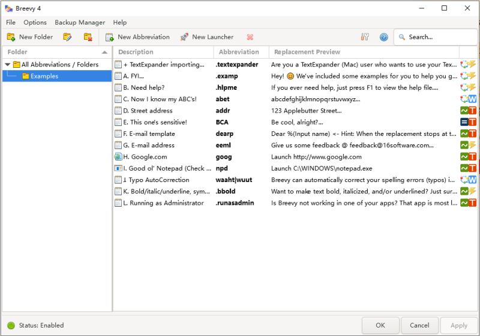
Task: Click the blue case-sensitive icon in BCA row
Action: tap(464, 122)
